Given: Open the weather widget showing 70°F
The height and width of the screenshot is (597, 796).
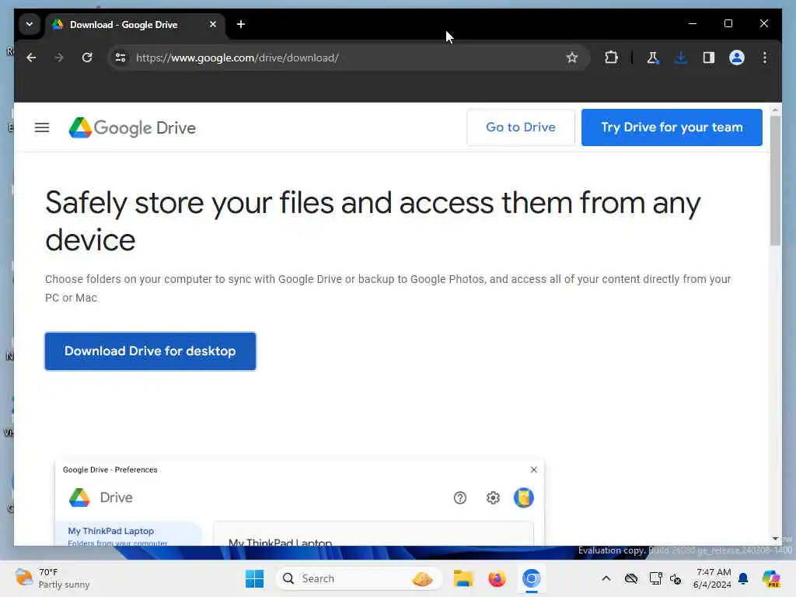Looking at the screenshot, I should tap(52, 578).
